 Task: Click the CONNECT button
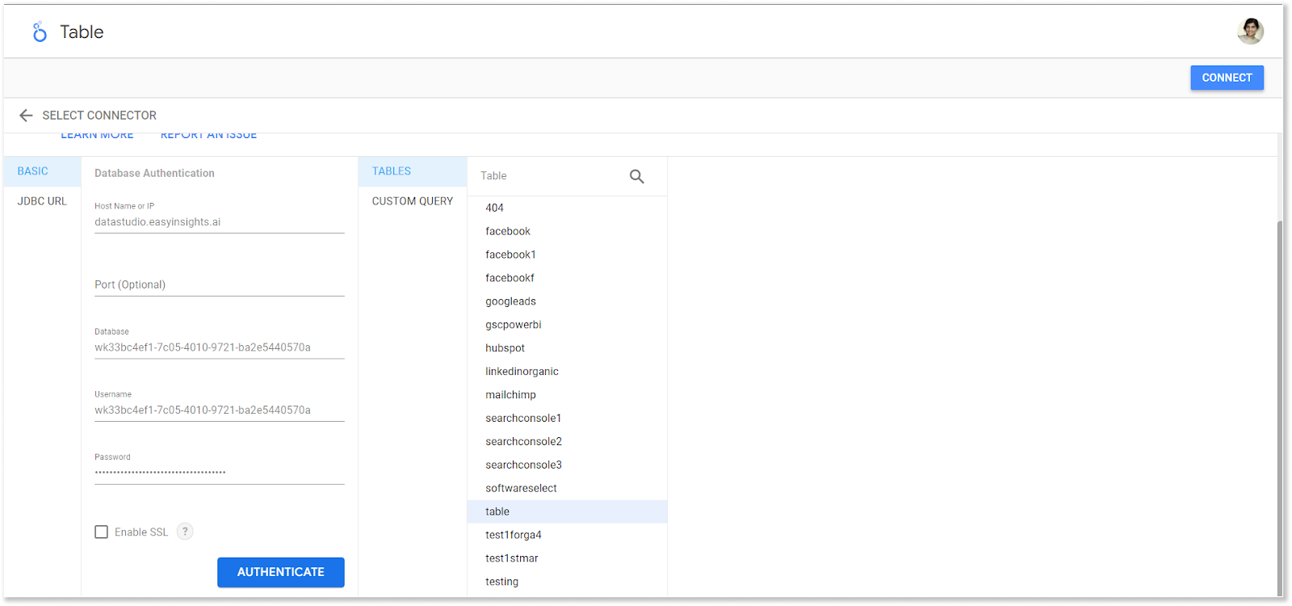[x=1227, y=78]
